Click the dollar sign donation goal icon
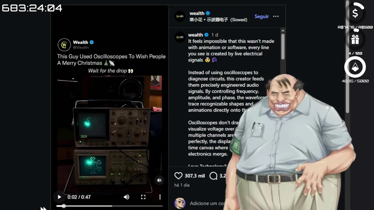The width and height of the screenshot is (374, 210). (355, 13)
